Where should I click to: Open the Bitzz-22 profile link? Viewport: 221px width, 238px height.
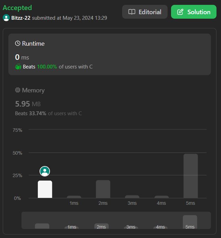(21, 18)
